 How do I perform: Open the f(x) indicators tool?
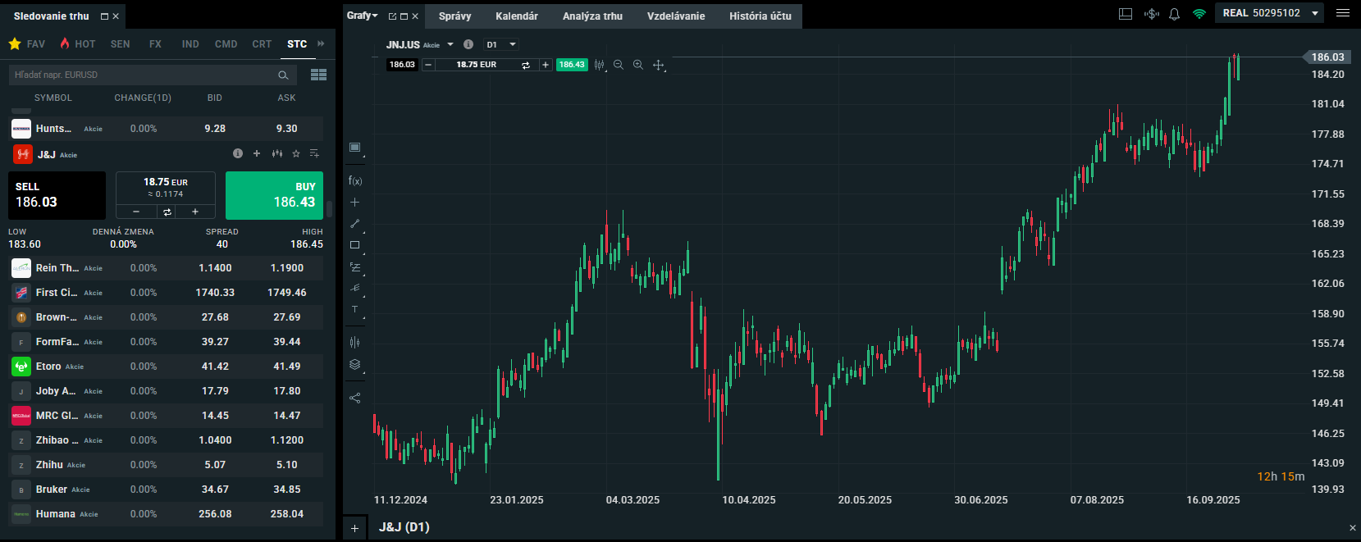tap(355, 180)
